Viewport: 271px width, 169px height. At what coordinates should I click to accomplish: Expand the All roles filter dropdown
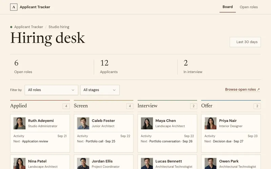51,90
